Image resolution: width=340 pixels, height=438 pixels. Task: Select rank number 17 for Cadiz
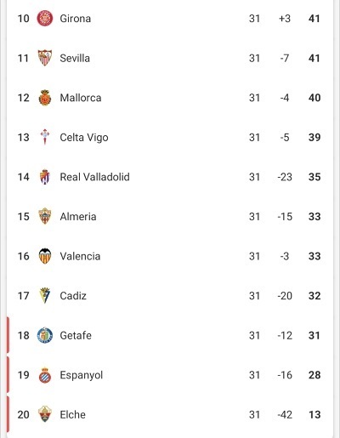pyautogui.click(x=23, y=296)
